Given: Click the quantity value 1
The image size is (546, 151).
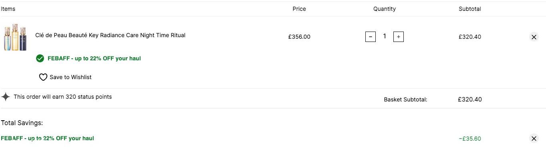Looking at the screenshot, I should point(385,36).
